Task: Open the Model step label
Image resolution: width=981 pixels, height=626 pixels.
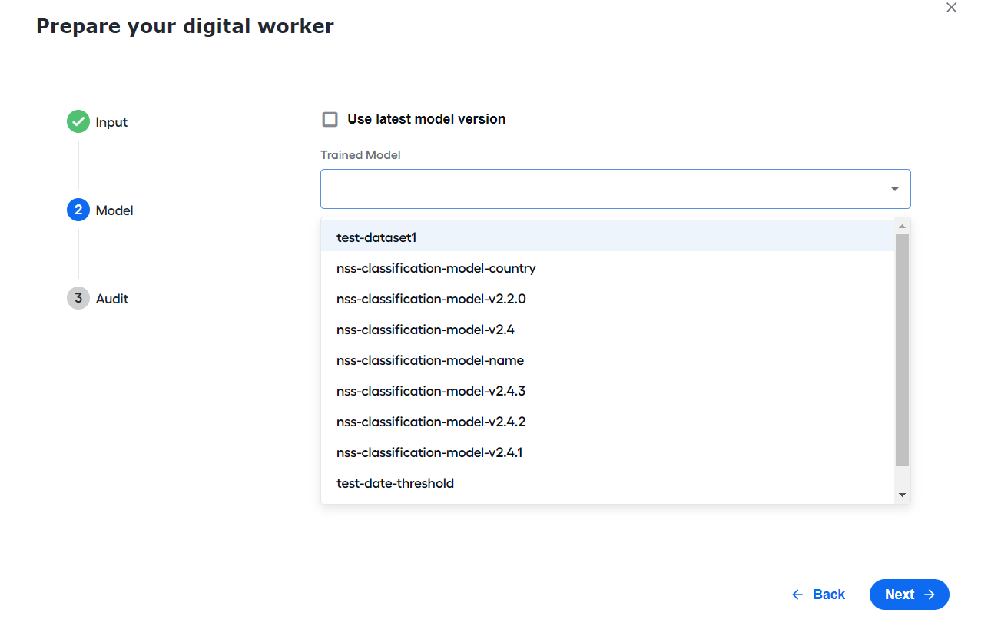Action: (x=114, y=210)
